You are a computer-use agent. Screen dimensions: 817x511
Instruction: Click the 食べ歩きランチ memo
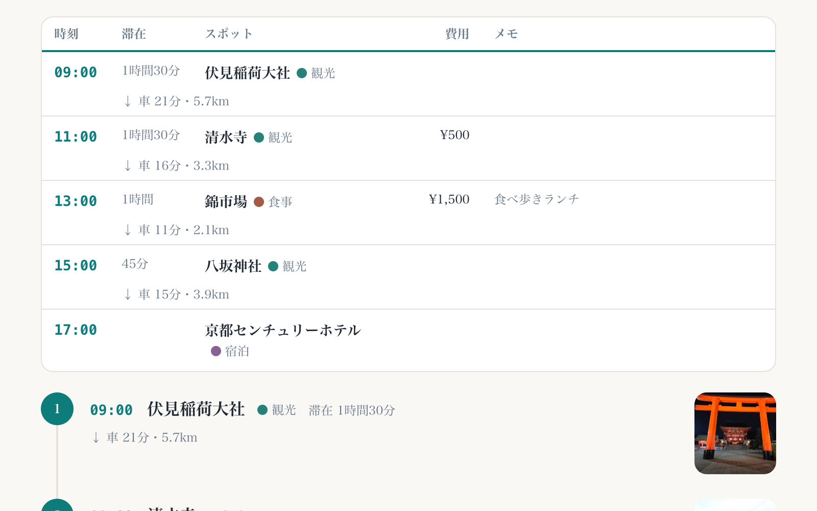point(537,199)
